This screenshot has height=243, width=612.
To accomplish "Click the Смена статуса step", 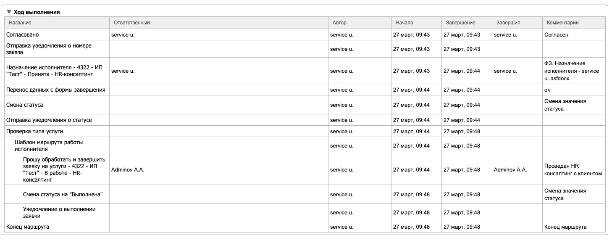I will coord(25,105).
